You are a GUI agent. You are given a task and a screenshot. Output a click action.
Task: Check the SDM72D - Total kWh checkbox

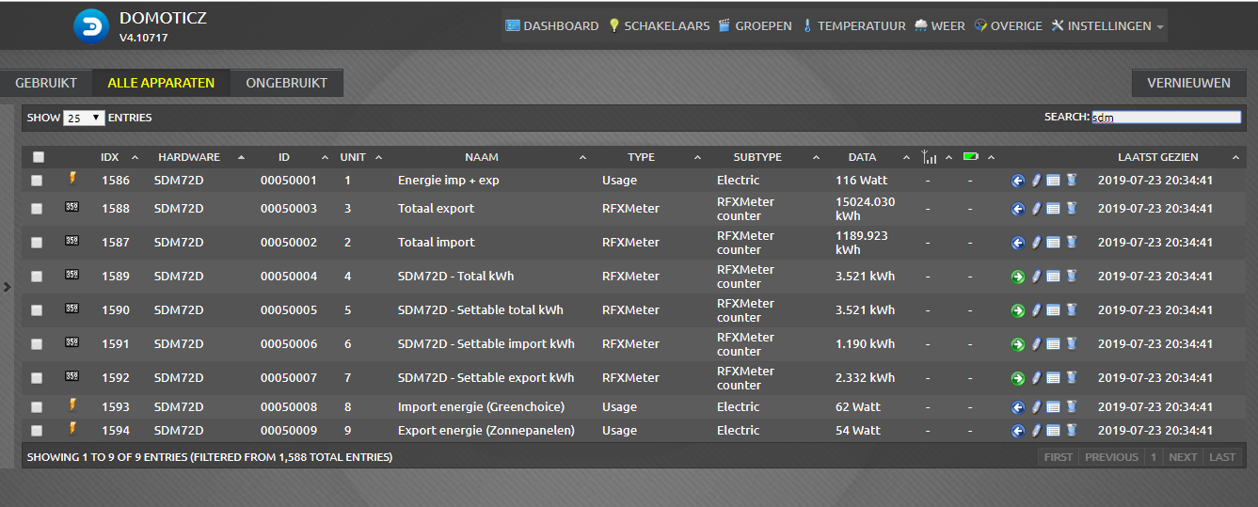click(37, 277)
